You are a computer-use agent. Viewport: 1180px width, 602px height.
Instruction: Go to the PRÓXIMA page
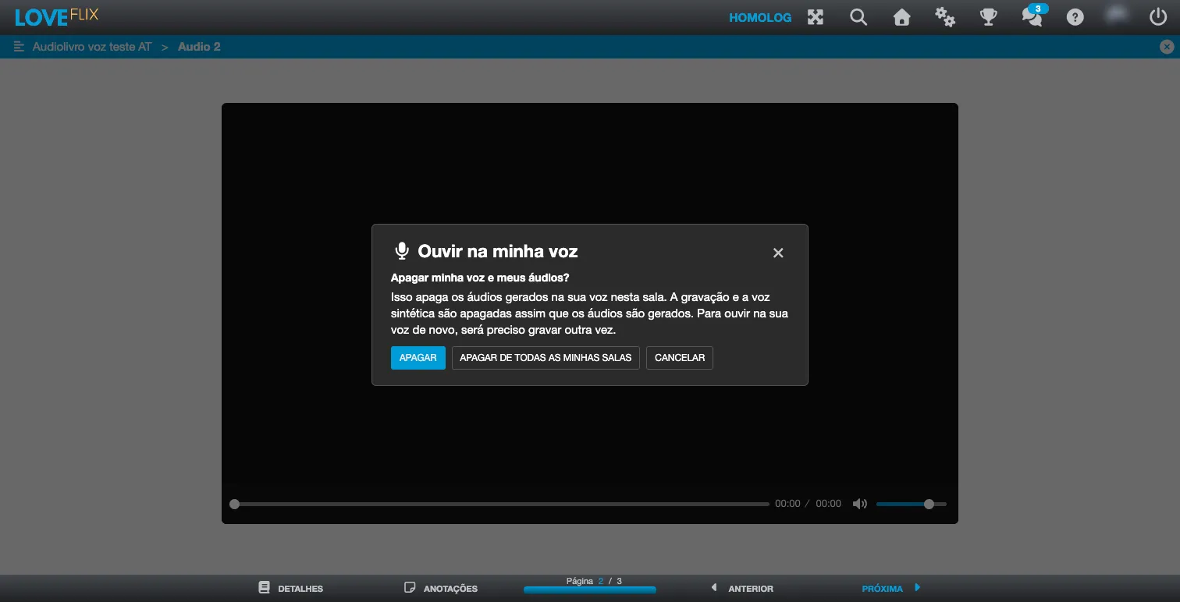click(891, 588)
